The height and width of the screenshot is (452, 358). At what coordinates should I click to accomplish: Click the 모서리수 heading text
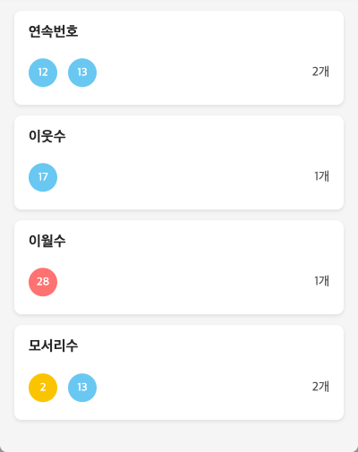click(54, 345)
